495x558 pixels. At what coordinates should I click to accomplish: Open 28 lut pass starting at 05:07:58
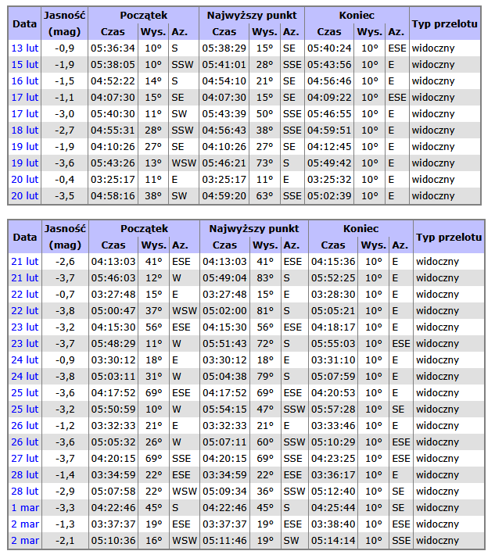24,491
